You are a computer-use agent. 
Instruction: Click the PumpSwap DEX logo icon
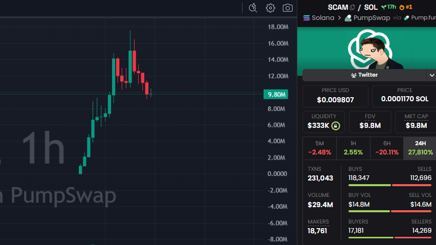[348, 18]
